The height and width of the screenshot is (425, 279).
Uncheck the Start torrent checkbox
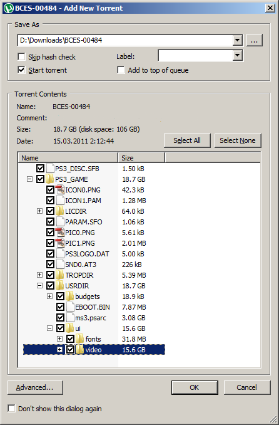[x=21, y=70]
